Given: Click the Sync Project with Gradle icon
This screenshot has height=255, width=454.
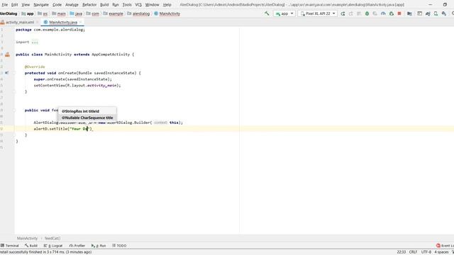Looking at the screenshot, I should [428, 13].
